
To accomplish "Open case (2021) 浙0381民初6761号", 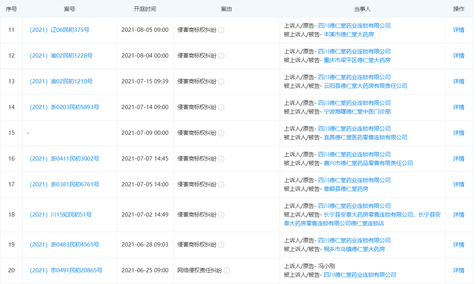I will (x=64, y=184).
